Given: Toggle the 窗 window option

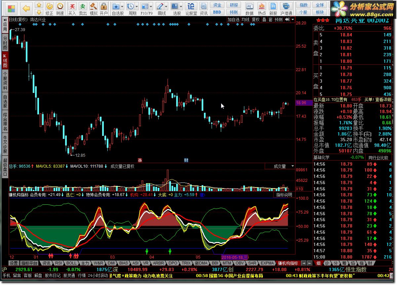Looking at the screenshot, I should tap(270, 20).
